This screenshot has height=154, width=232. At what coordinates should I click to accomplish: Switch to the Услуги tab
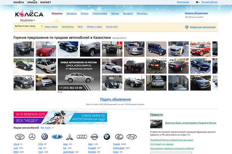(x=85, y=14)
